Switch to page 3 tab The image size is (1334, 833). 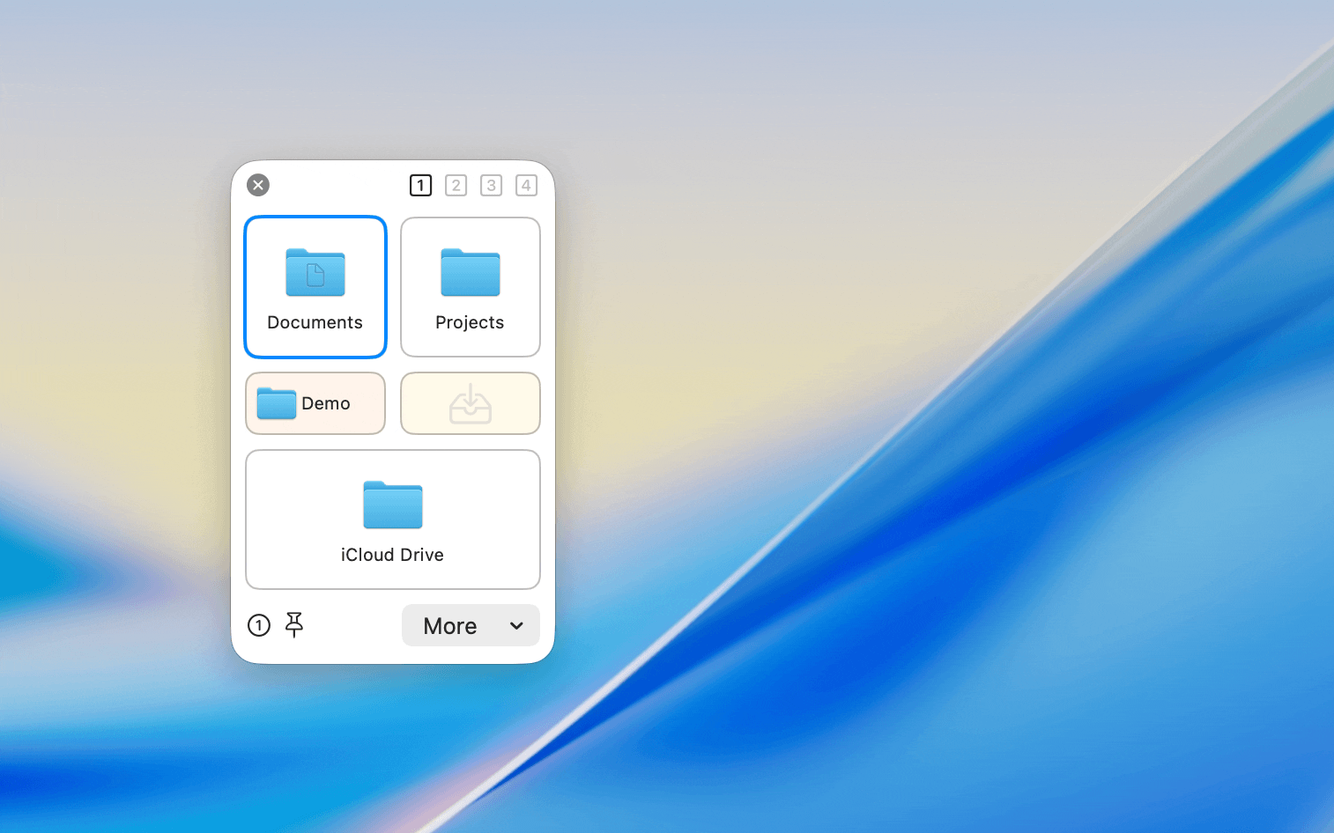point(491,185)
